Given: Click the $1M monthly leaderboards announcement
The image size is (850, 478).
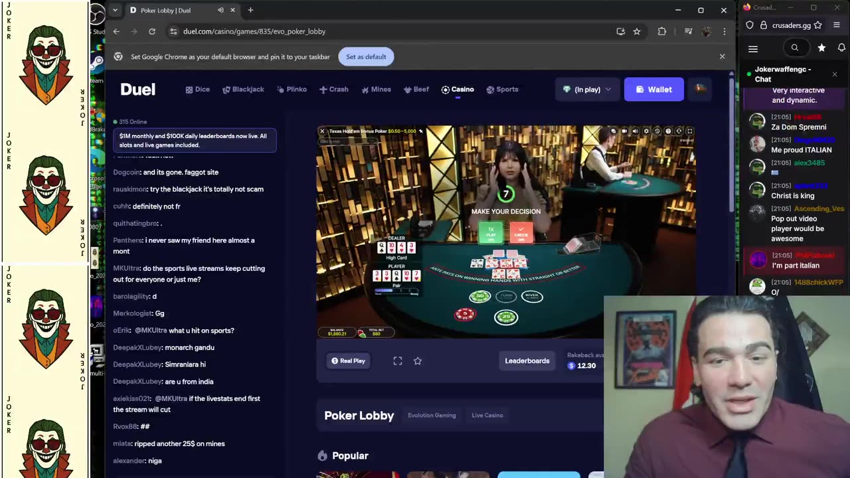Looking at the screenshot, I should [195, 140].
